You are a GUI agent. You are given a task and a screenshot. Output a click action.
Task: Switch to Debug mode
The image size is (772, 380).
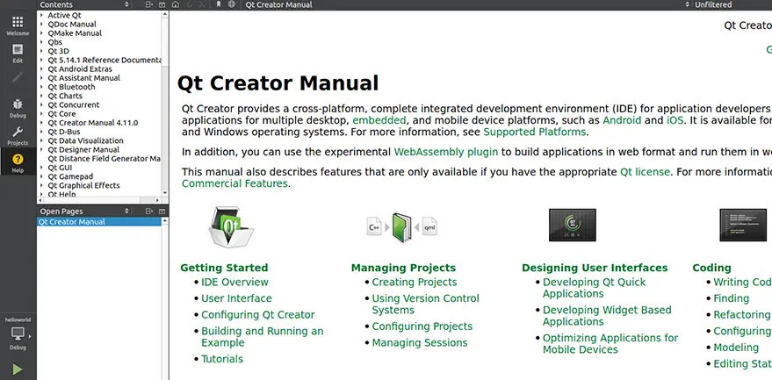tap(18, 108)
